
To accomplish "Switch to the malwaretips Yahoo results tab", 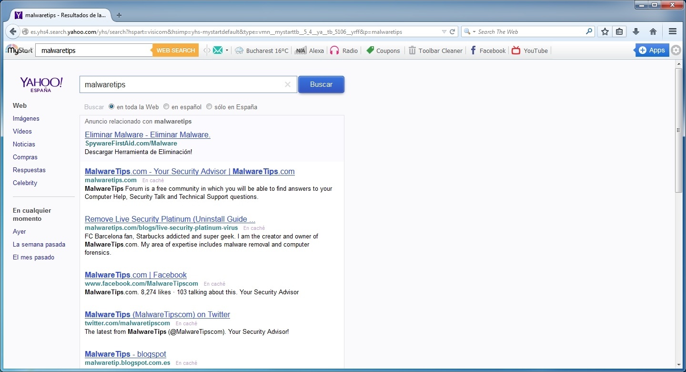I will point(61,15).
